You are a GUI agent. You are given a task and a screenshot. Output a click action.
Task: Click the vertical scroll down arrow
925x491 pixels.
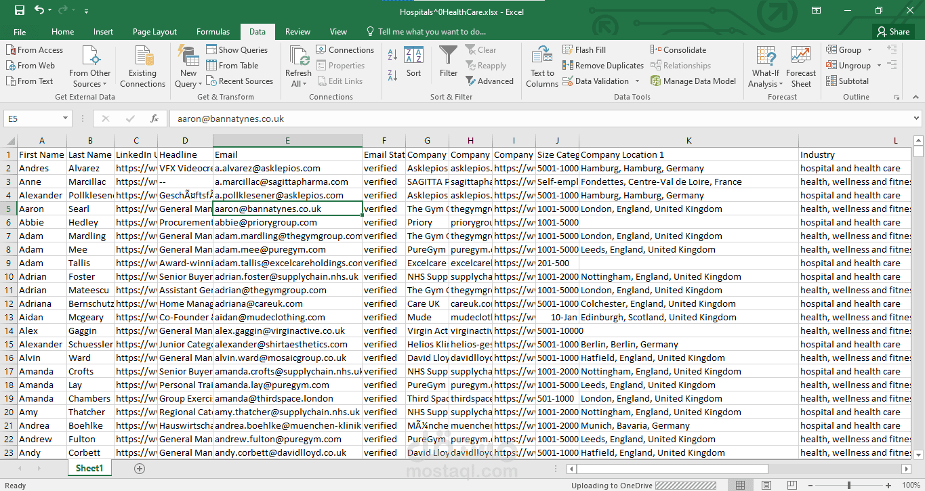(918, 455)
